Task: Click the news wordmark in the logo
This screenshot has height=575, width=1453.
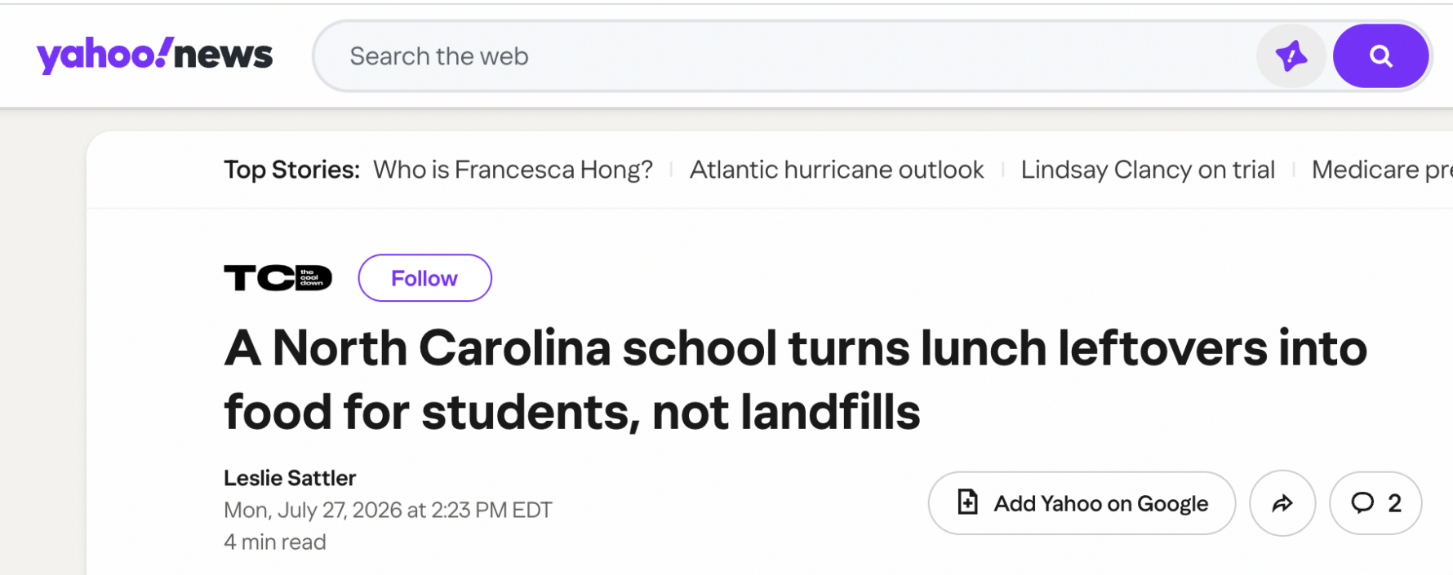Action: (223, 55)
